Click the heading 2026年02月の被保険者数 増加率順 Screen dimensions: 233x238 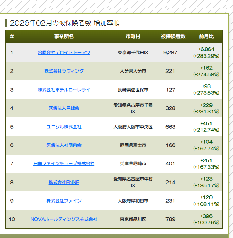[x=65, y=23]
